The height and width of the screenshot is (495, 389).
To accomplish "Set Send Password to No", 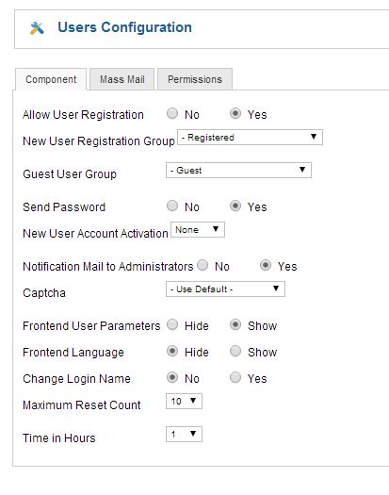I will [x=172, y=206].
